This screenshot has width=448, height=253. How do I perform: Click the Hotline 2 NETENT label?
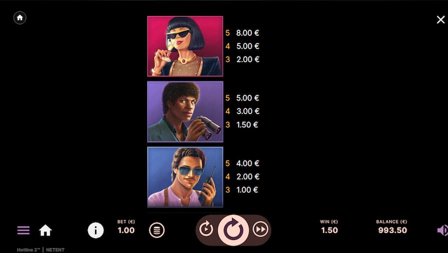pyautogui.click(x=41, y=250)
